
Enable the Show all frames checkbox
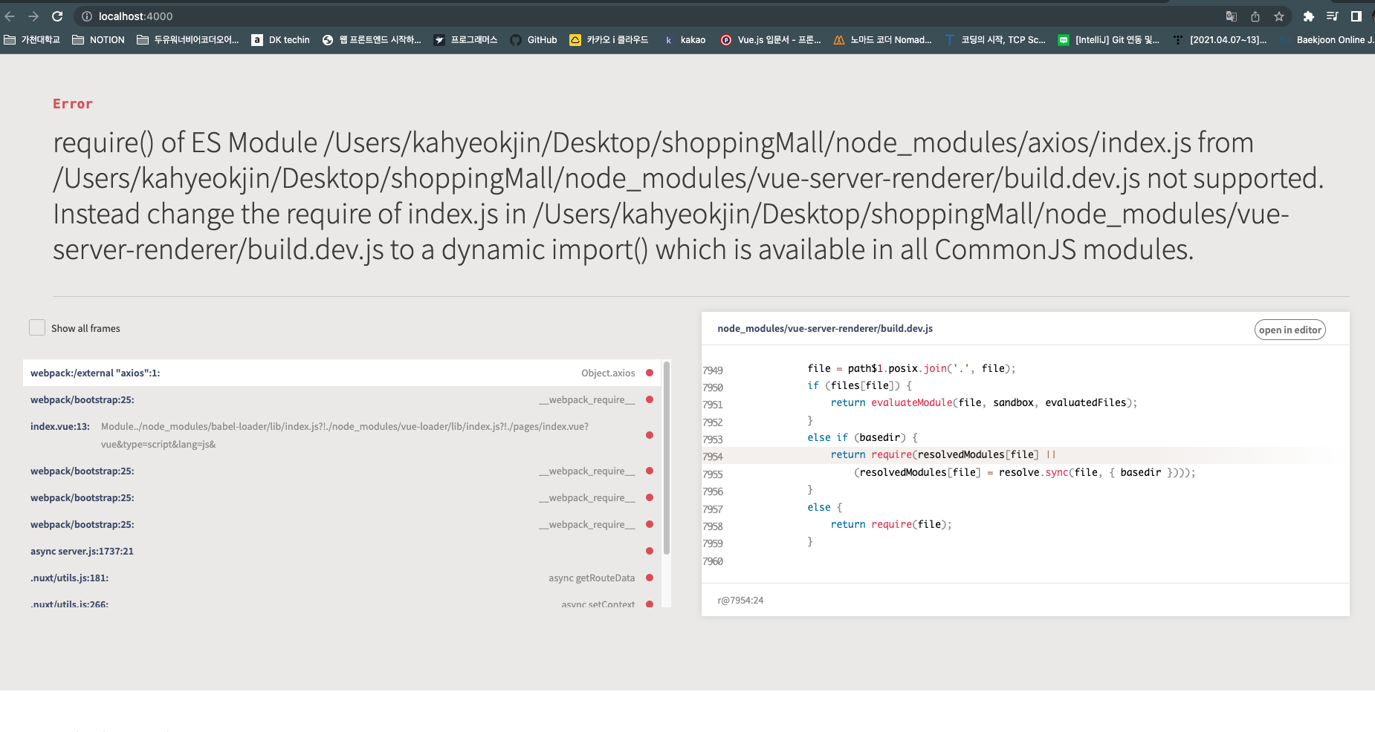click(x=37, y=327)
